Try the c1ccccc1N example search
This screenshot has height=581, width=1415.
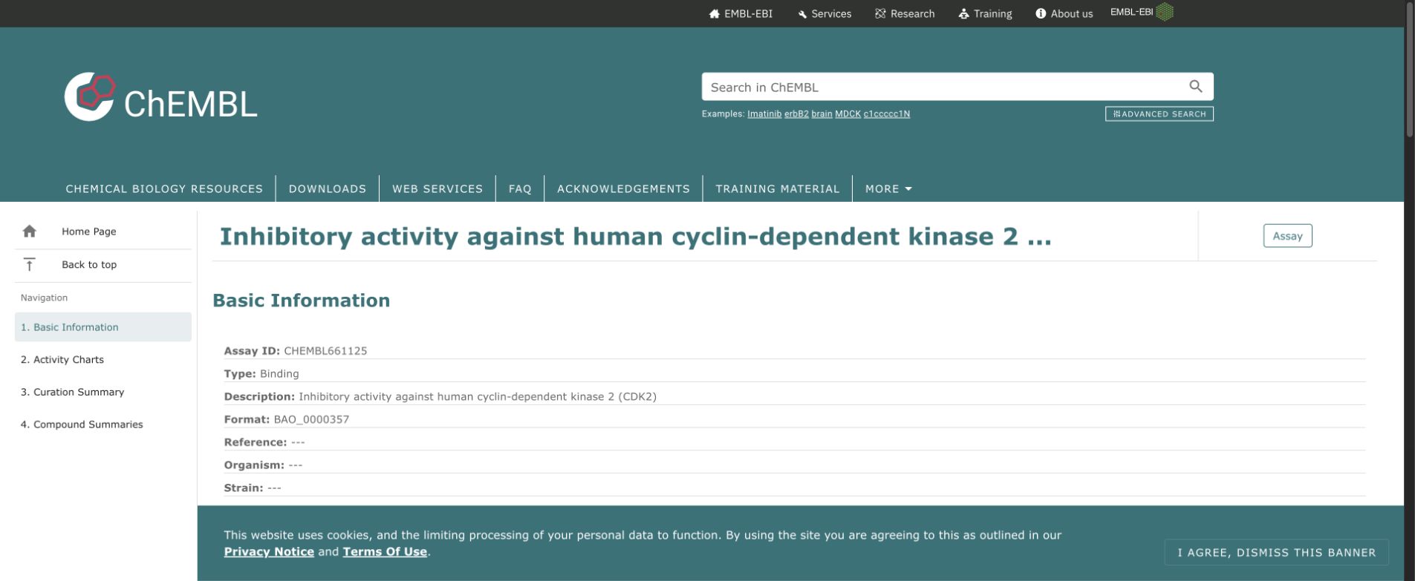(x=887, y=114)
